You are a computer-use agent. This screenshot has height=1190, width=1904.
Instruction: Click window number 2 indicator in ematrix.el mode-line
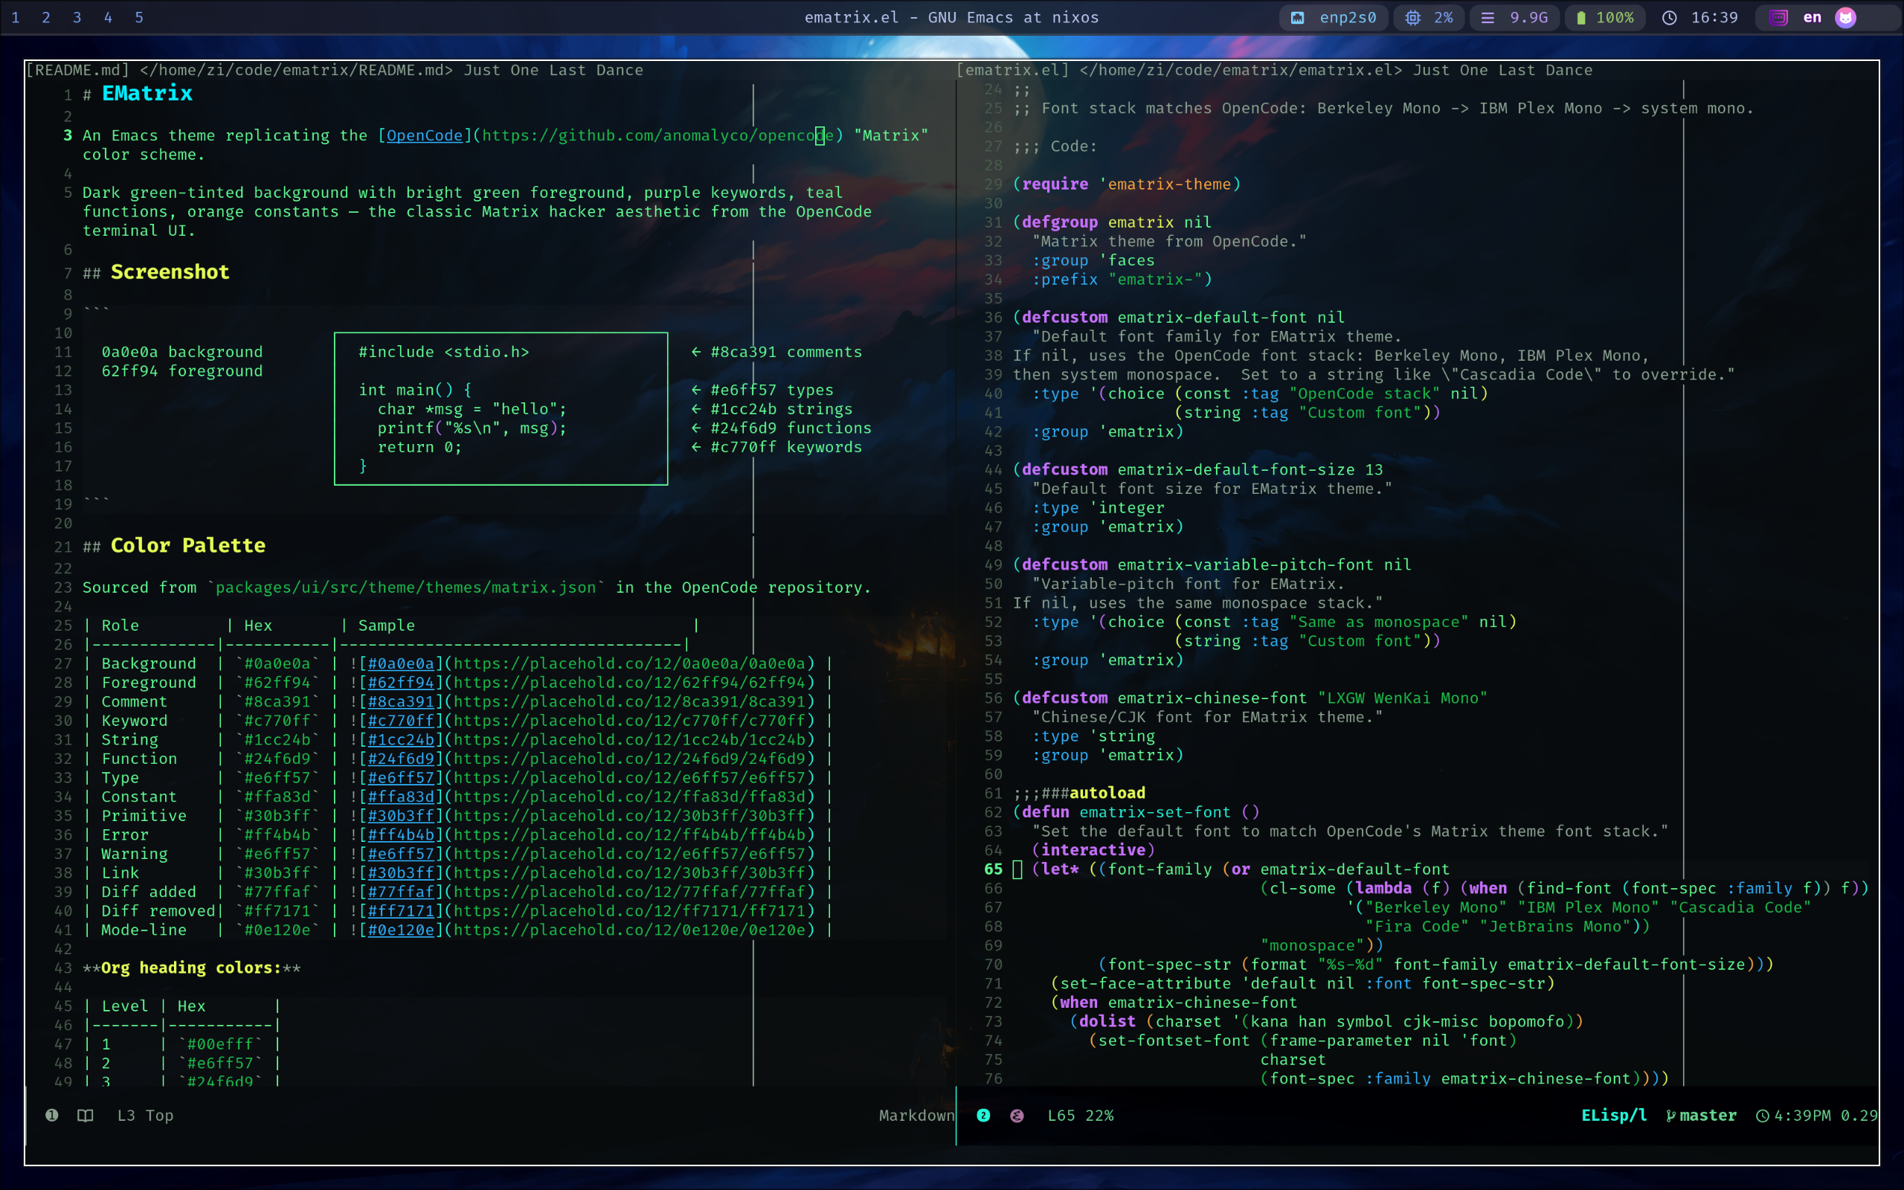983,1115
